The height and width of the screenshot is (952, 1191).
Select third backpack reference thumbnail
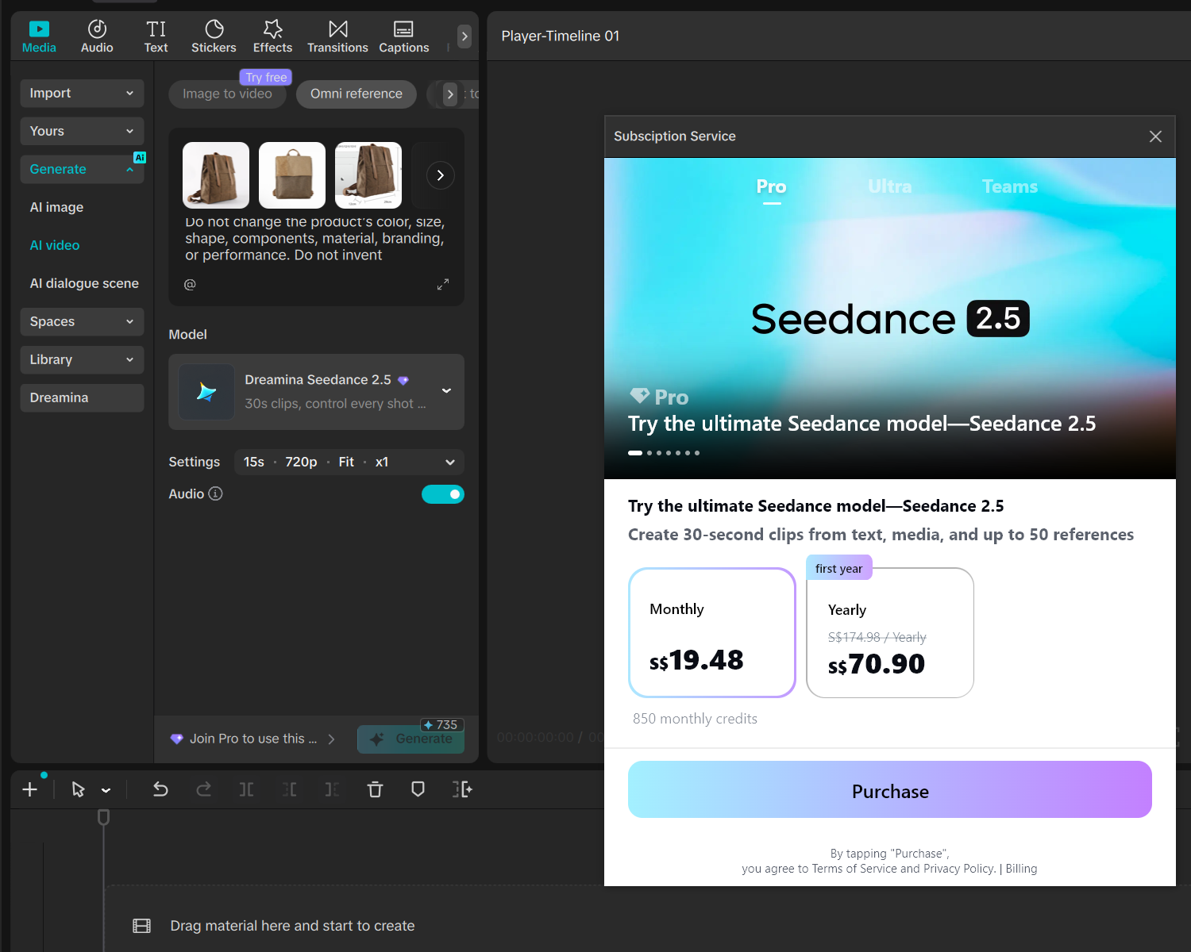(368, 175)
